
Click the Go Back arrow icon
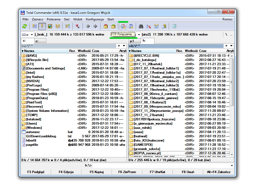[x=88, y=26]
